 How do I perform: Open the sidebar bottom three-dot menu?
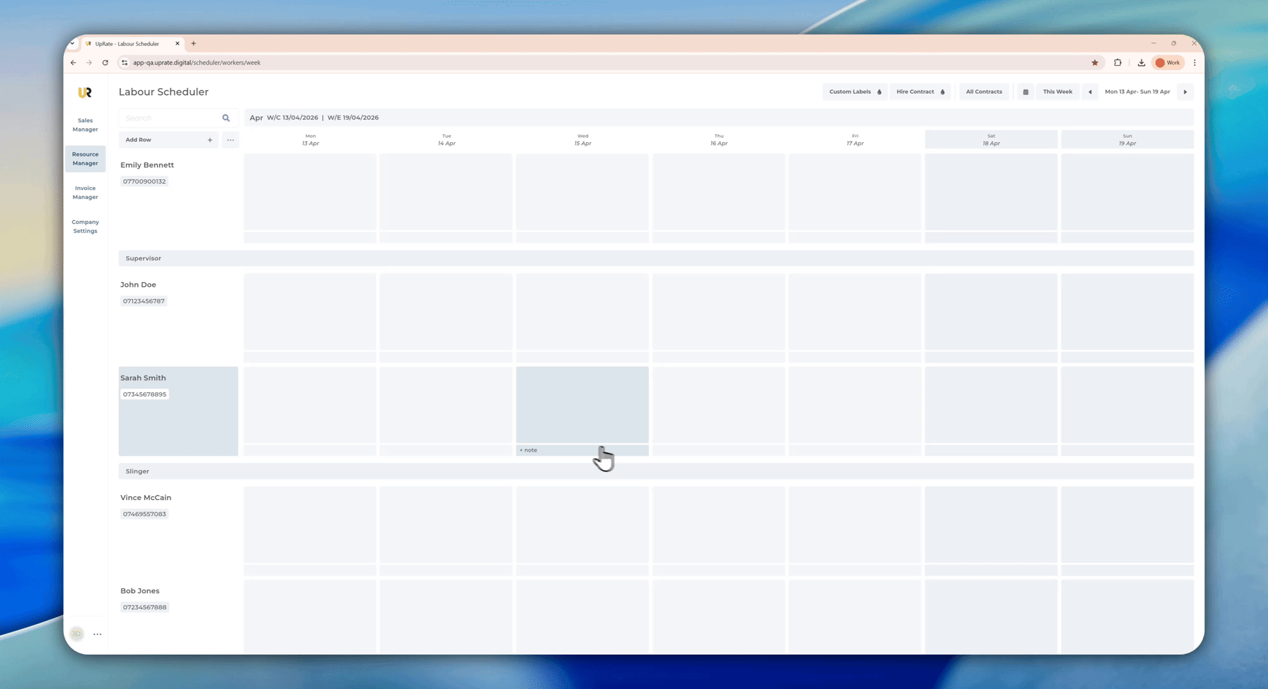(98, 634)
